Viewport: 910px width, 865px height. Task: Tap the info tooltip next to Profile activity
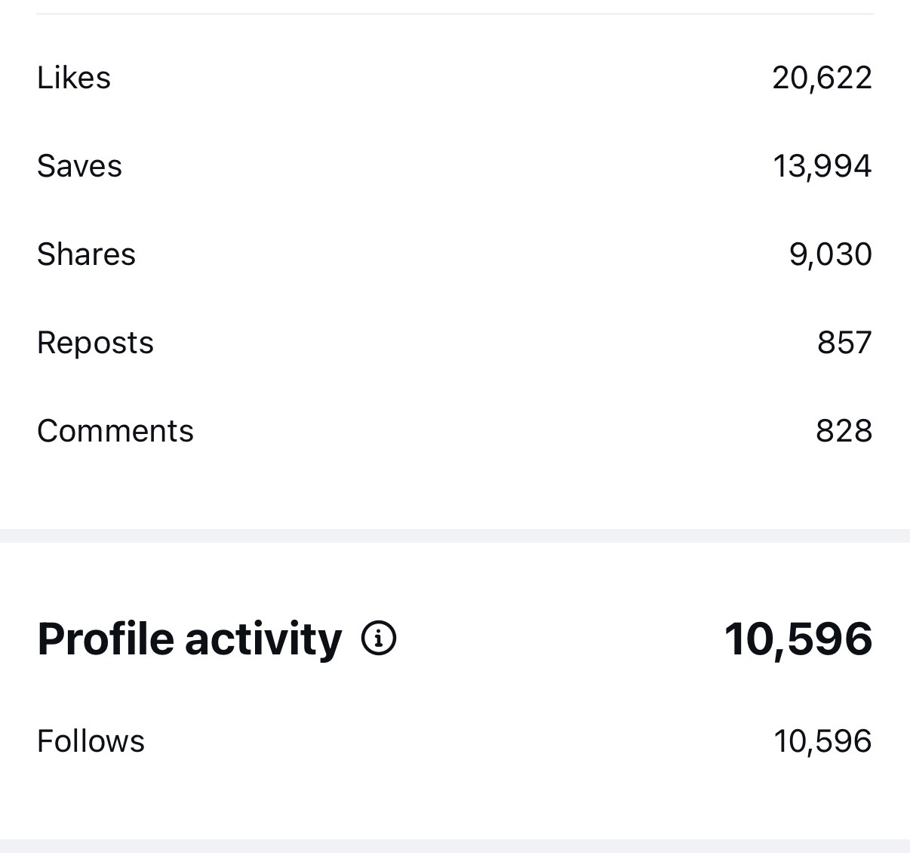[379, 638]
